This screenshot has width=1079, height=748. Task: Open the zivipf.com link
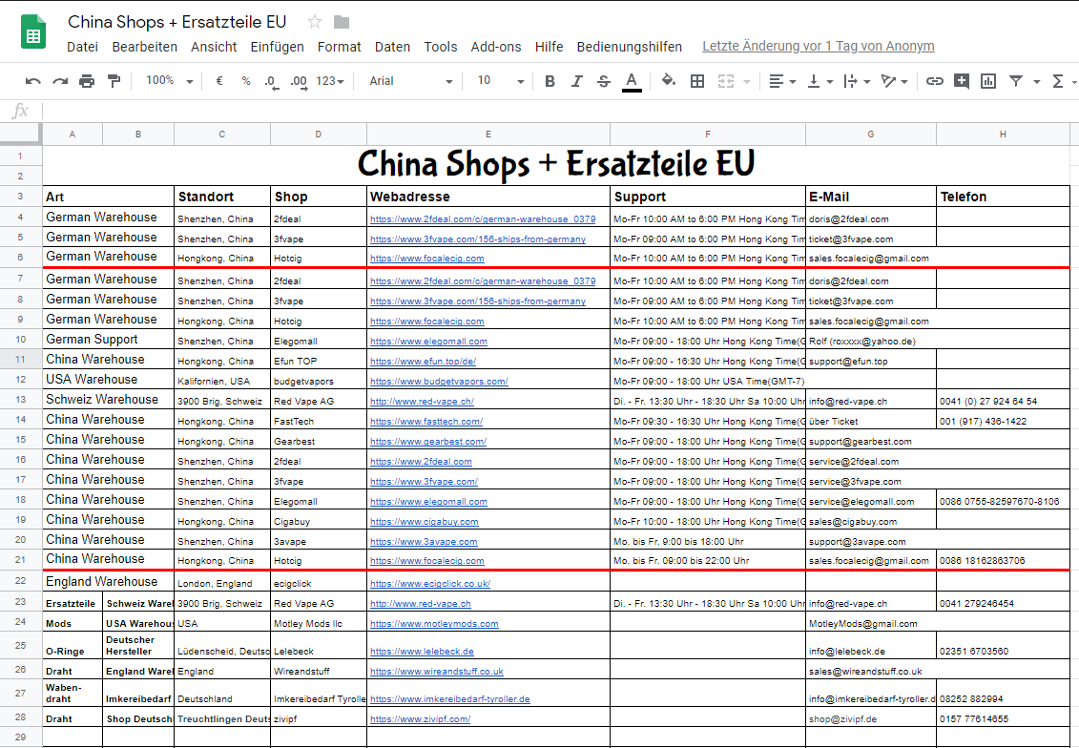pos(421,719)
